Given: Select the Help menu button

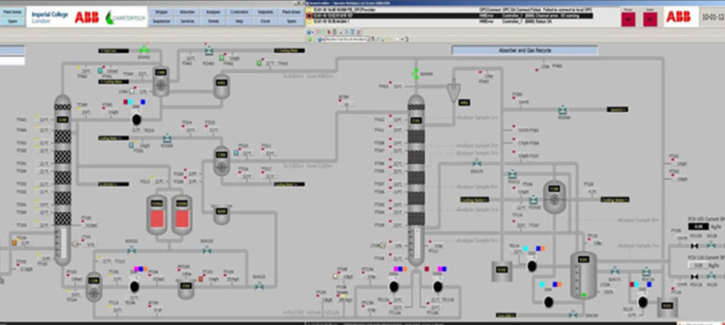Looking at the screenshot, I should [x=238, y=22].
